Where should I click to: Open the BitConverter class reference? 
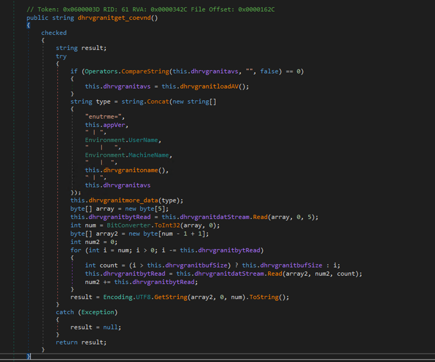point(128,225)
